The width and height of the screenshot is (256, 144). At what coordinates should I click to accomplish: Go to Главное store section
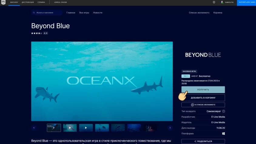[x=71, y=12]
